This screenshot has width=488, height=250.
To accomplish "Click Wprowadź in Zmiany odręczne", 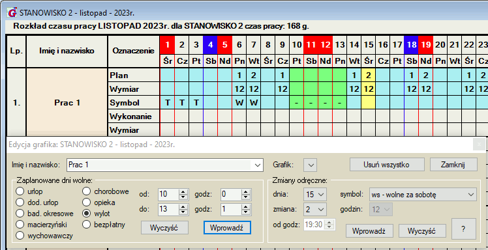I will [369, 231].
